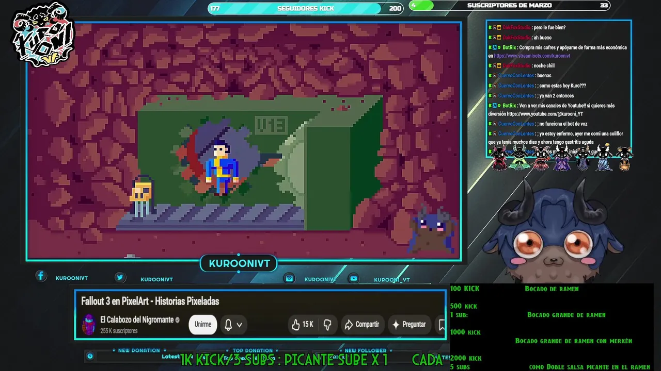Click DakFoxStudio in 'pero le fue bien?' message
661x371 pixels.
tap(516, 28)
